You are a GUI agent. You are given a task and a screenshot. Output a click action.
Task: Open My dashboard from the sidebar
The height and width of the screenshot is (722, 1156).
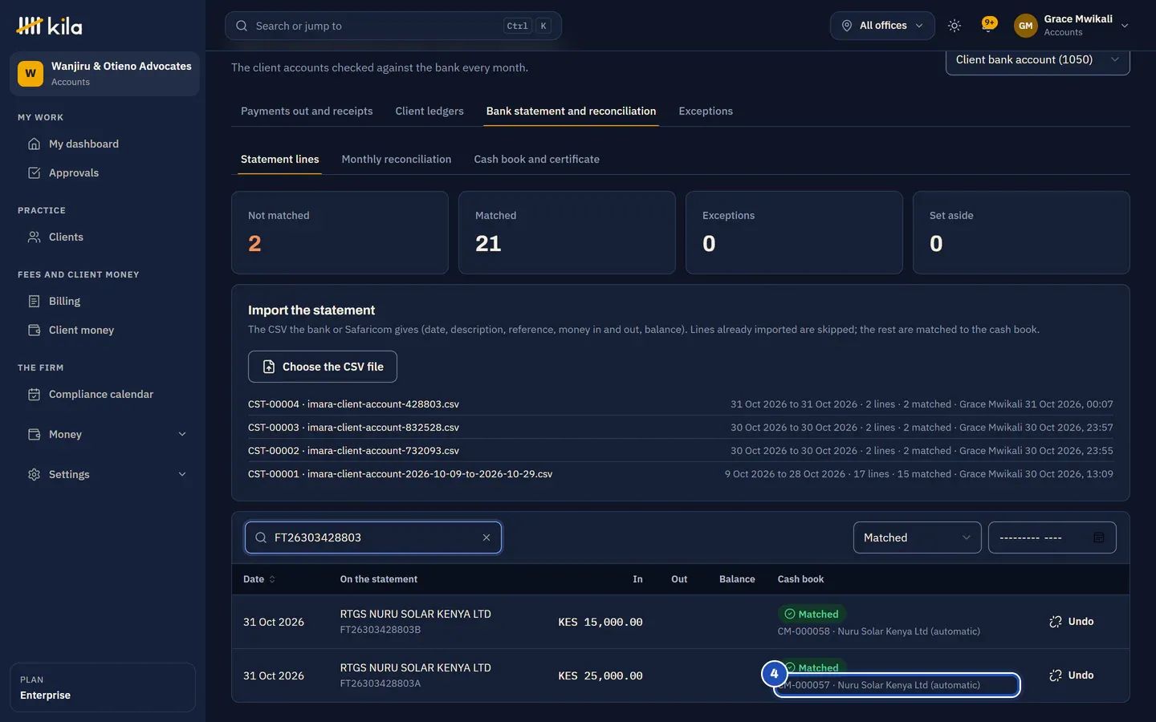coord(103,144)
